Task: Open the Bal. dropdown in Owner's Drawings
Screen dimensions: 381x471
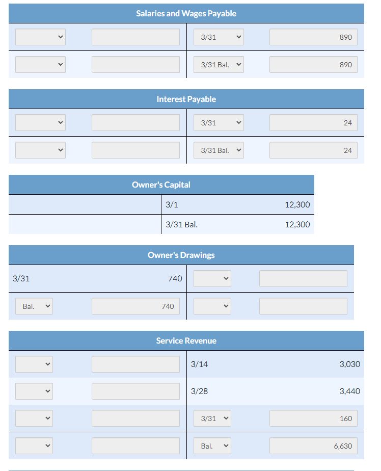Action: coord(34,306)
